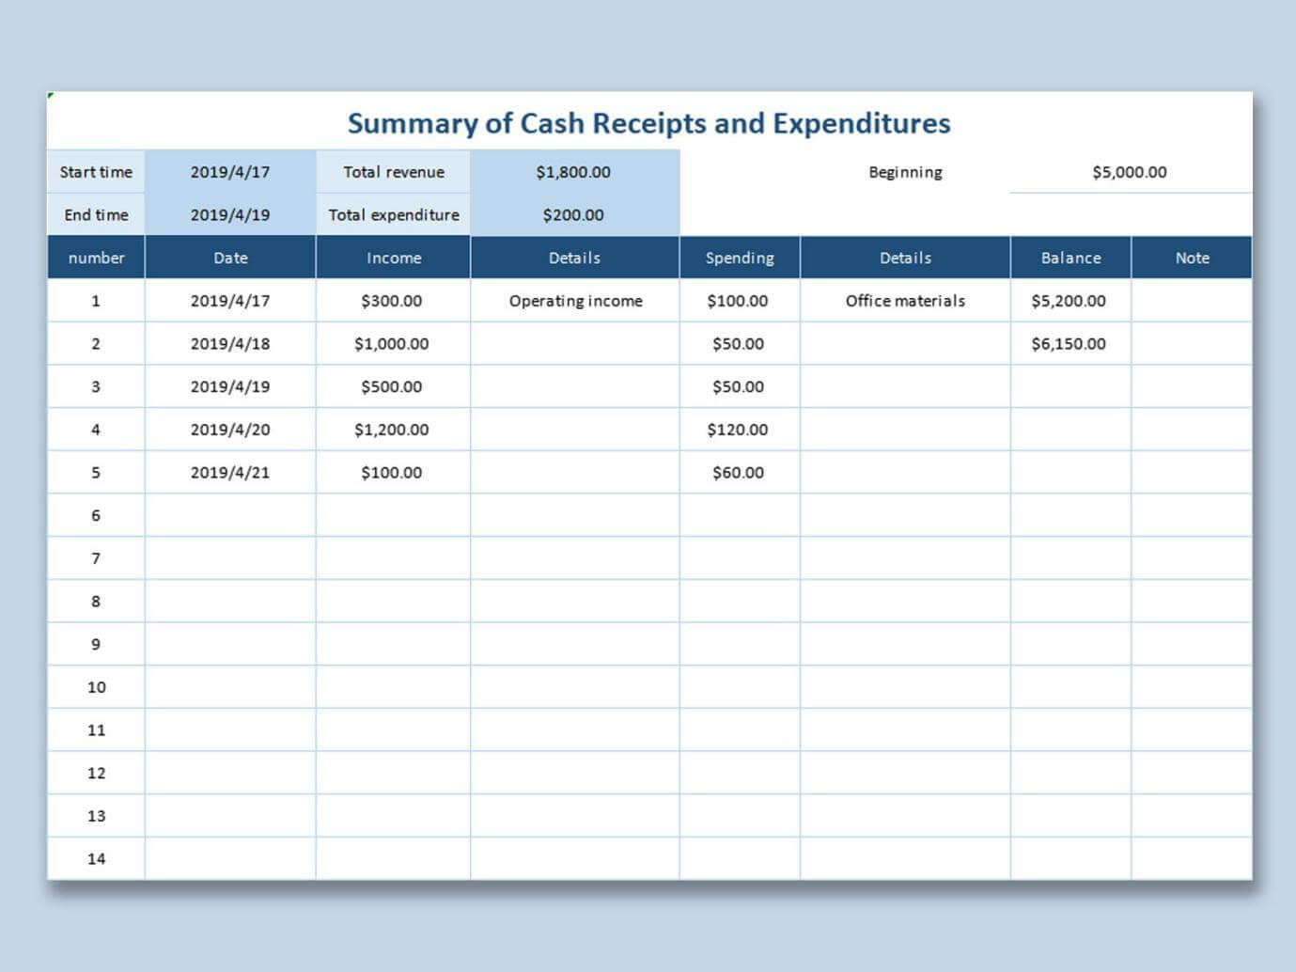Select the Summary of Cash Receipts title
The width and height of the screenshot is (1296, 972).
(648, 123)
